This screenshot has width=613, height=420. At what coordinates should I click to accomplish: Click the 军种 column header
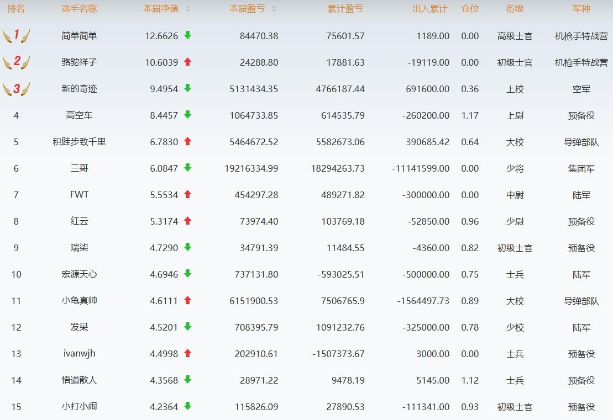click(581, 9)
